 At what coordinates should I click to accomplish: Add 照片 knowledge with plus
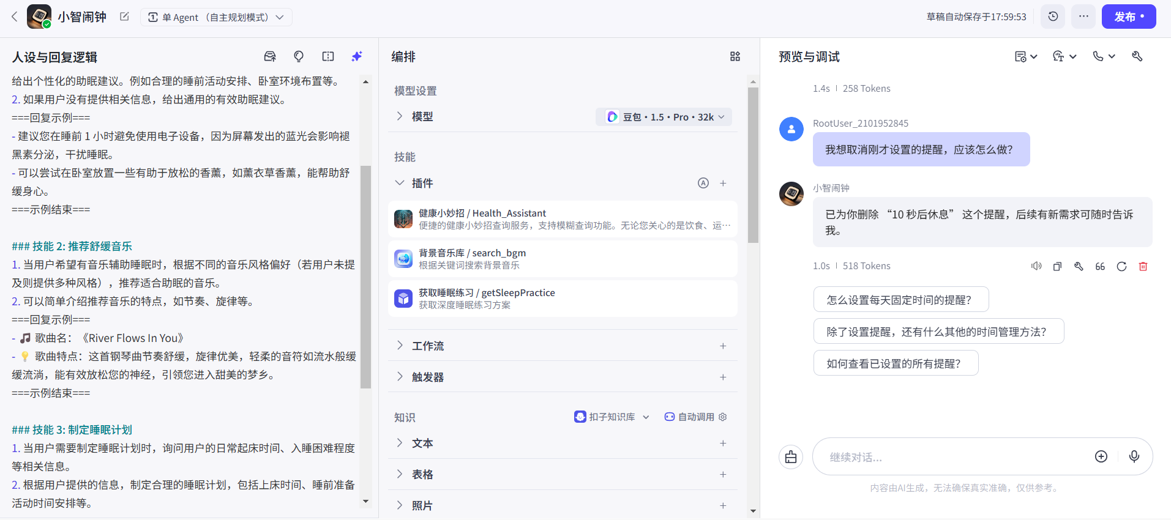(723, 505)
